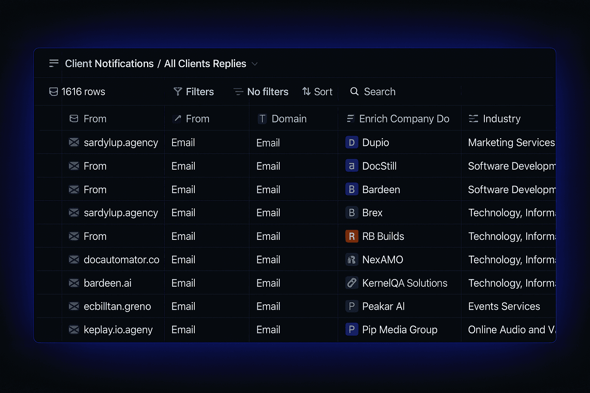Screen dimensions: 590x393
Task: Click the mail icon beside bardeen.ai
Action: [x=74, y=283]
